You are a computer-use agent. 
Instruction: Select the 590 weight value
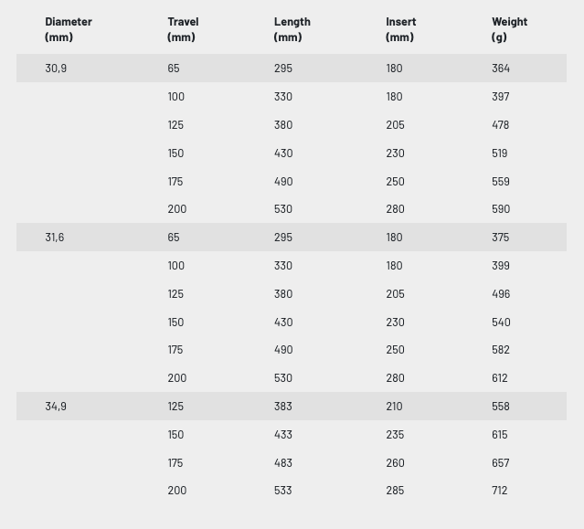pos(501,209)
